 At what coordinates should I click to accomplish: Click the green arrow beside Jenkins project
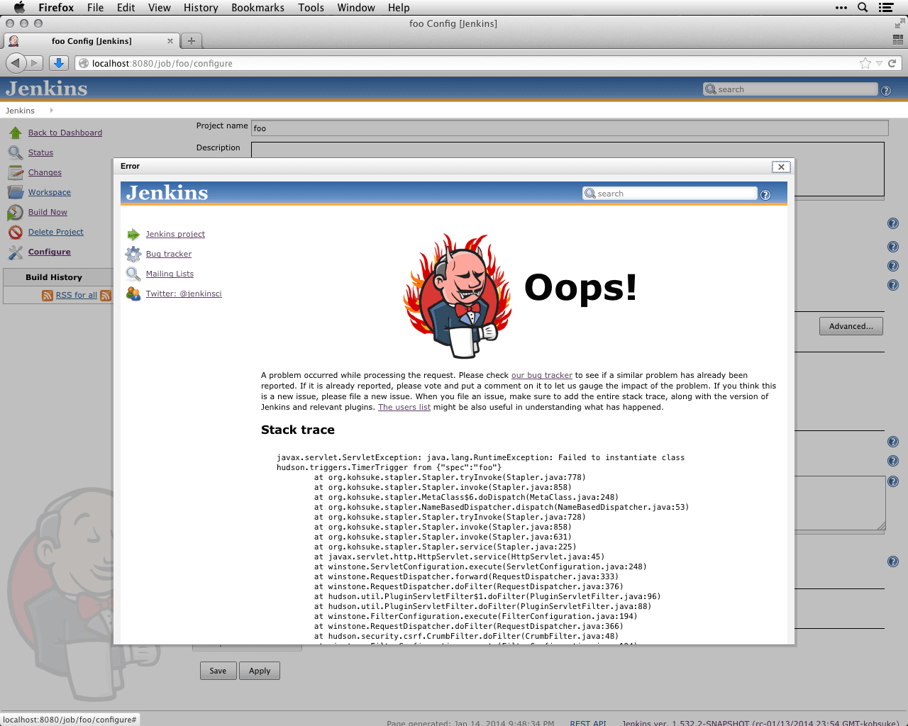[133, 234]
